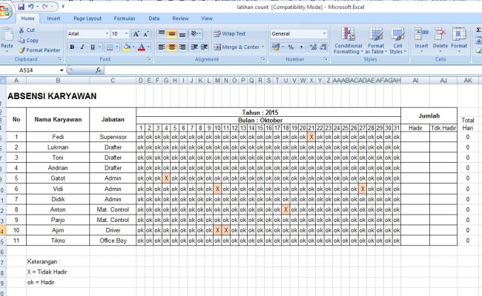Open the Alignment dialog launcher
Image resolution: width=482 pixels, height=296 pixels.
click(263, 59)
